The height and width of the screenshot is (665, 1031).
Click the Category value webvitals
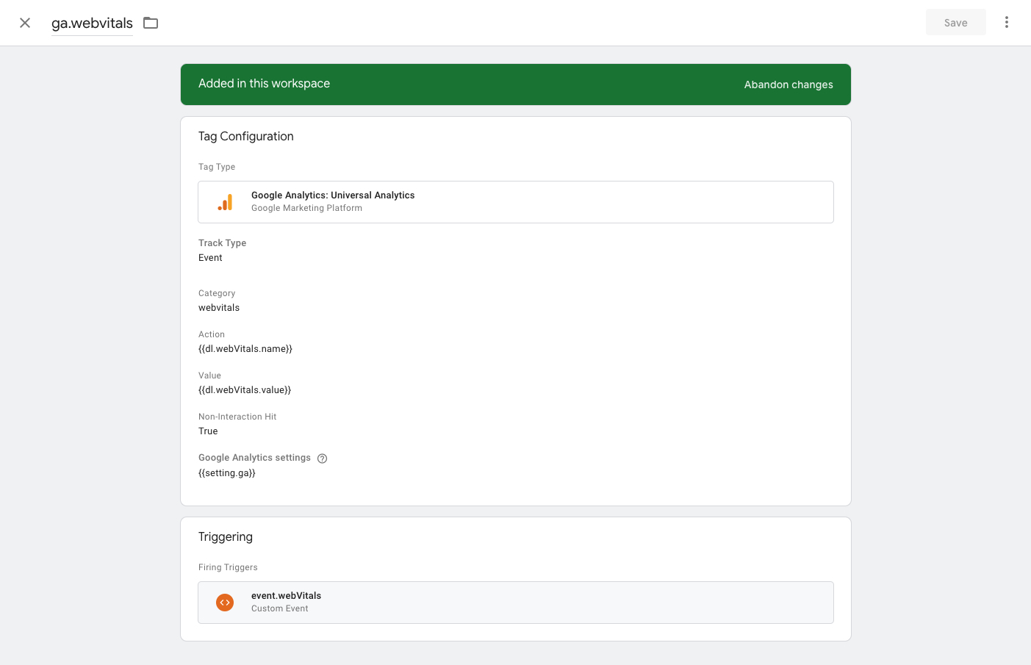pos(219,308)
